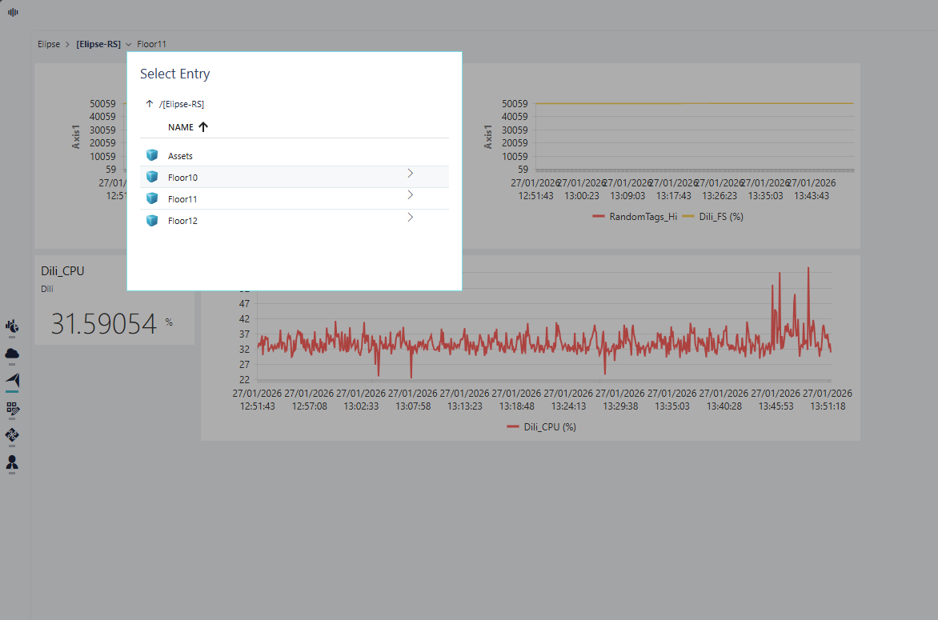Toggle the RandomTags_Hi legend series

[x=635, y=217]
